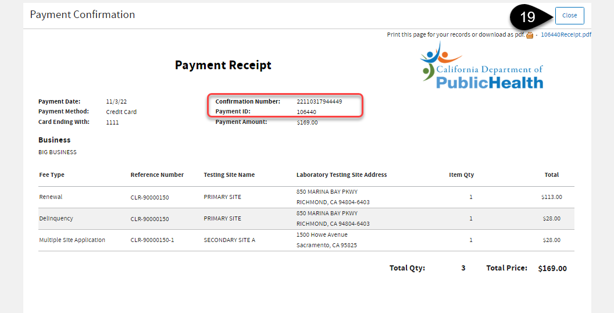614x313 pixels.
Task: Click the Multiple Site Application total $28.00
Action: 552,240
